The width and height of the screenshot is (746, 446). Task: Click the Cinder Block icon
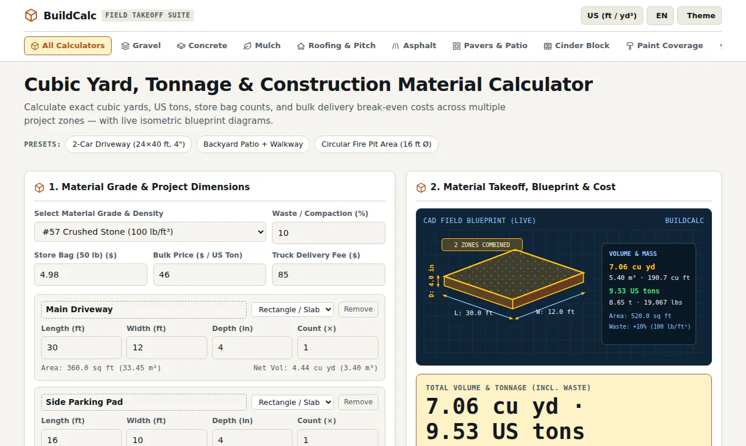[547, 46]
